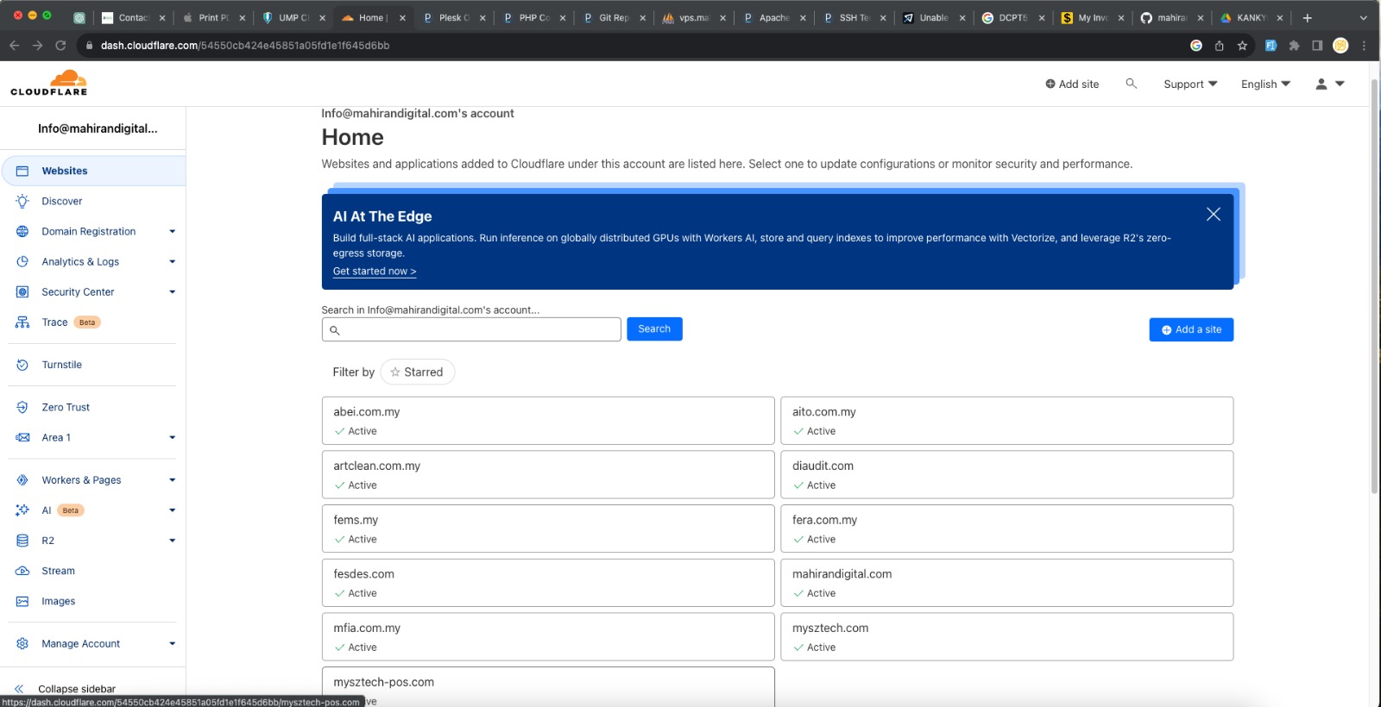Expand the AI submenu arrow

click(172, 510)
